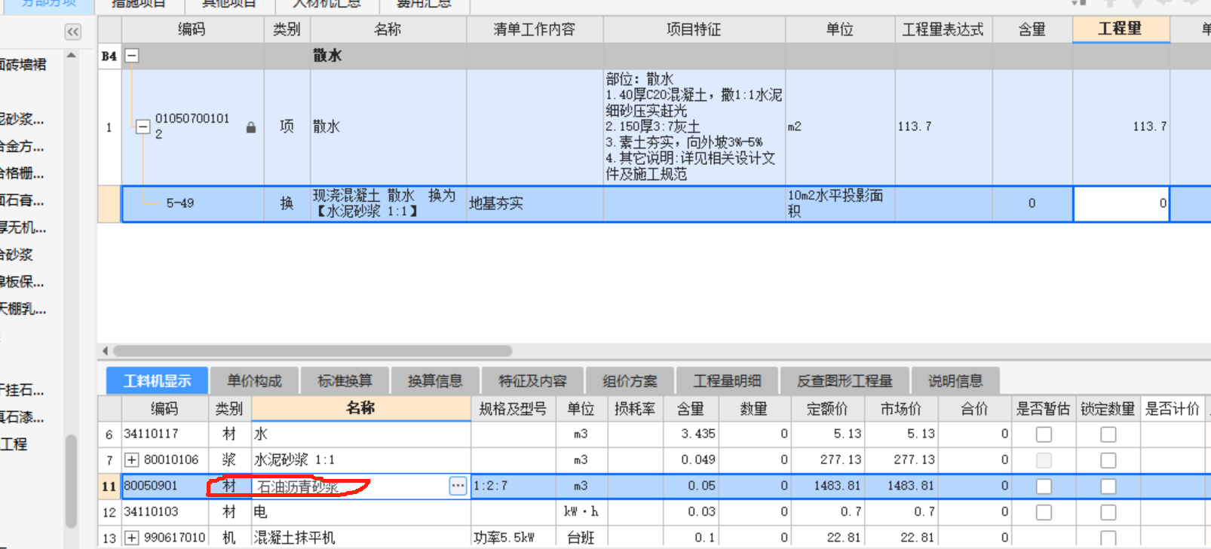Click the 含量 value 0.05
This screenshot has height=549, width=1211.
[701, 486]
